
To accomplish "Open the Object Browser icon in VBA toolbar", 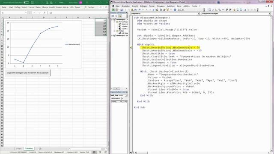I will [167, 10].
